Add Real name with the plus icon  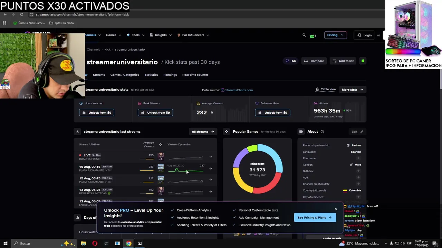click(x=358, y=158)
